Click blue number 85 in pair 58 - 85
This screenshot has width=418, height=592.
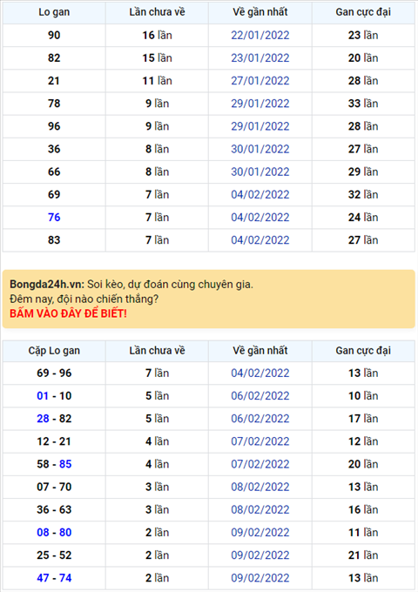(x=65, y=464)
